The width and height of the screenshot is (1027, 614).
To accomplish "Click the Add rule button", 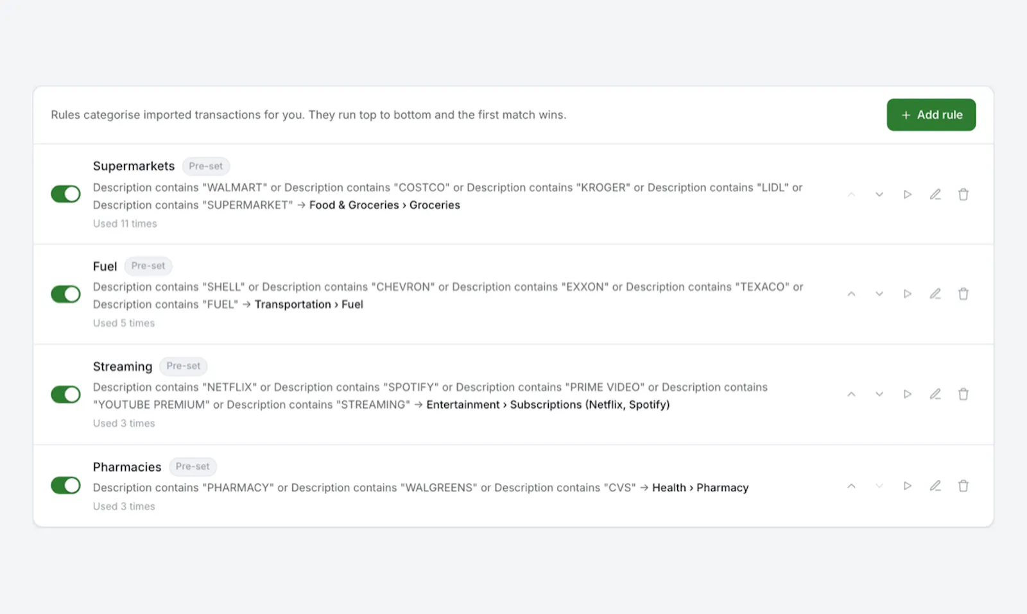I will click(931, 115).
